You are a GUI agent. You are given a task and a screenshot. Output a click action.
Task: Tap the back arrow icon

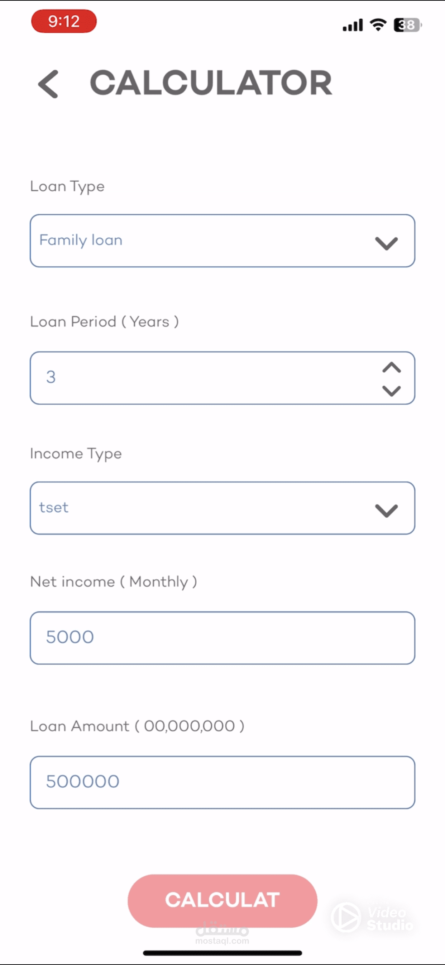coord(49,84)
